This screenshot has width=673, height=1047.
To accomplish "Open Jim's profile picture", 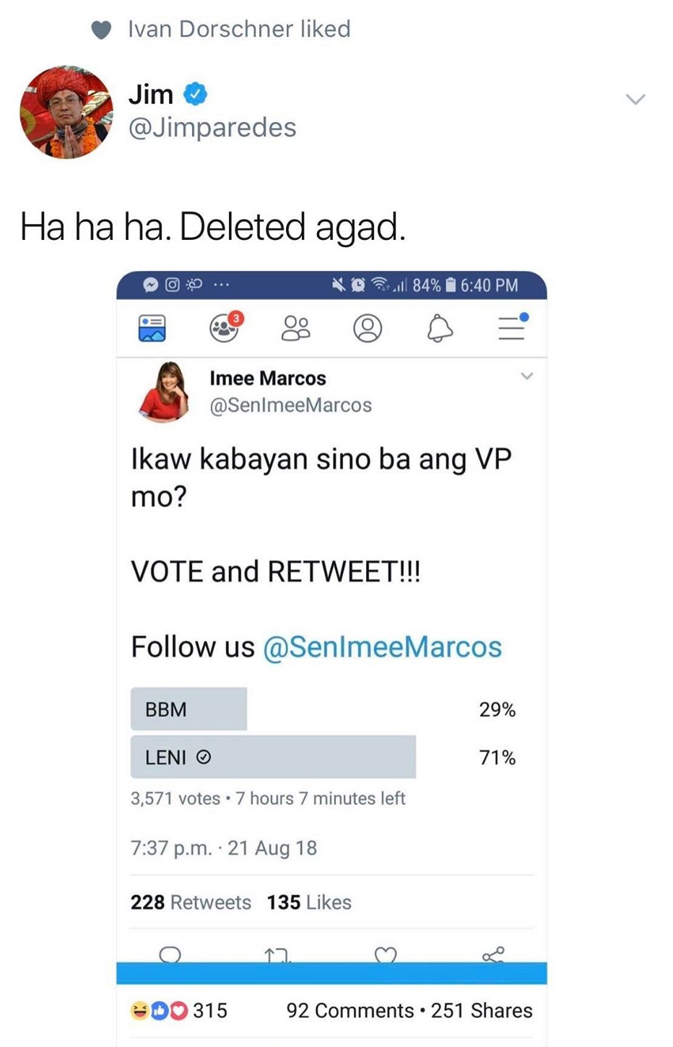I will pos(66,112).
